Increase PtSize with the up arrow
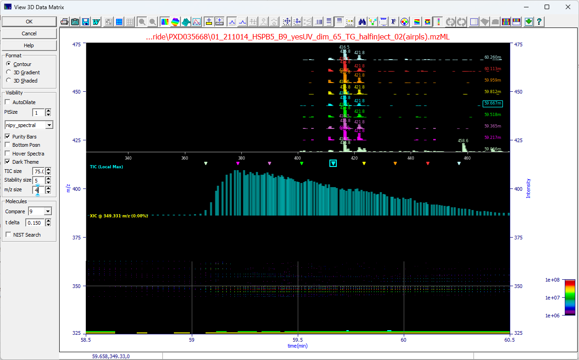 pos(48,111)
